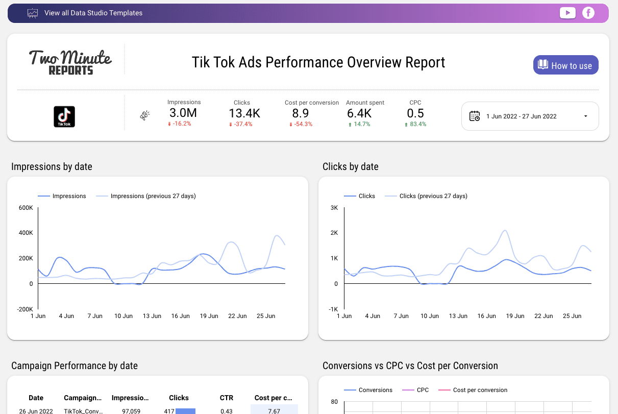Click the TikTok logo icon
The width and height of the screenshot is (618, 414).
[x=64, y=116]
